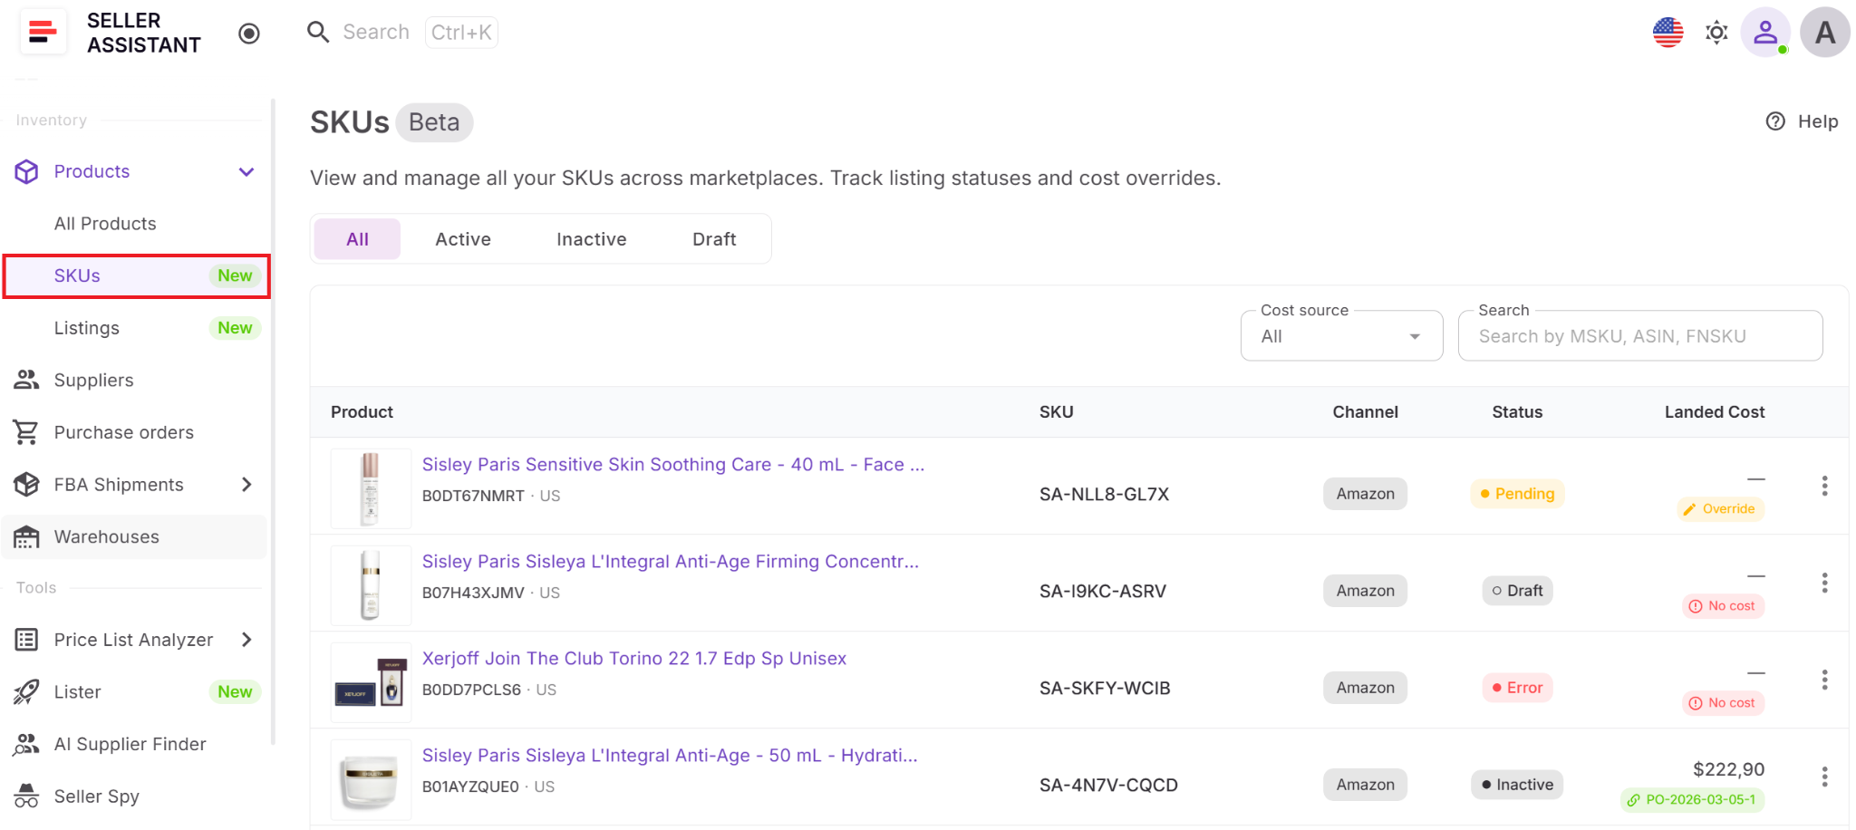Screen dimensions: 1856x830
Task: Switch to the Active tab
Action: pos(463,239)
